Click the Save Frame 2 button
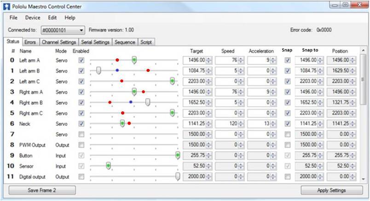Screen dimensions: 370x201 click(x=42, y=190)
